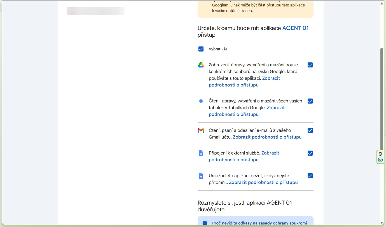Uncheck the Umožní této aplikaci běžet checkbox
Image resolution: width=386 pixels, height=227 pixels.
click(310, 176)
